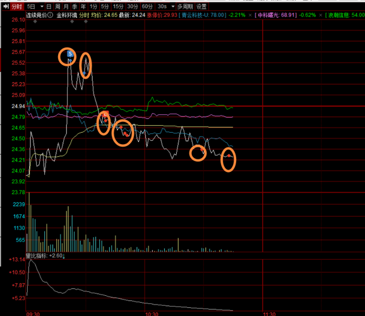
Task: Expand the 30s interval dropdown
Action: [173, 7]
